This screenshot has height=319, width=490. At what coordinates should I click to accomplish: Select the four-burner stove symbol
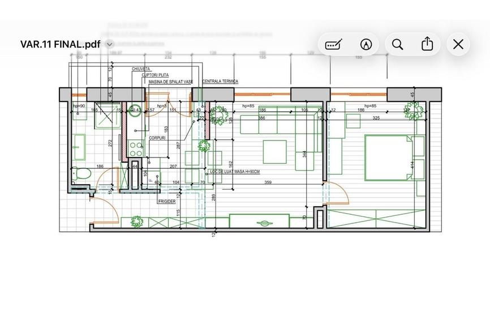(x=136, y=148)
